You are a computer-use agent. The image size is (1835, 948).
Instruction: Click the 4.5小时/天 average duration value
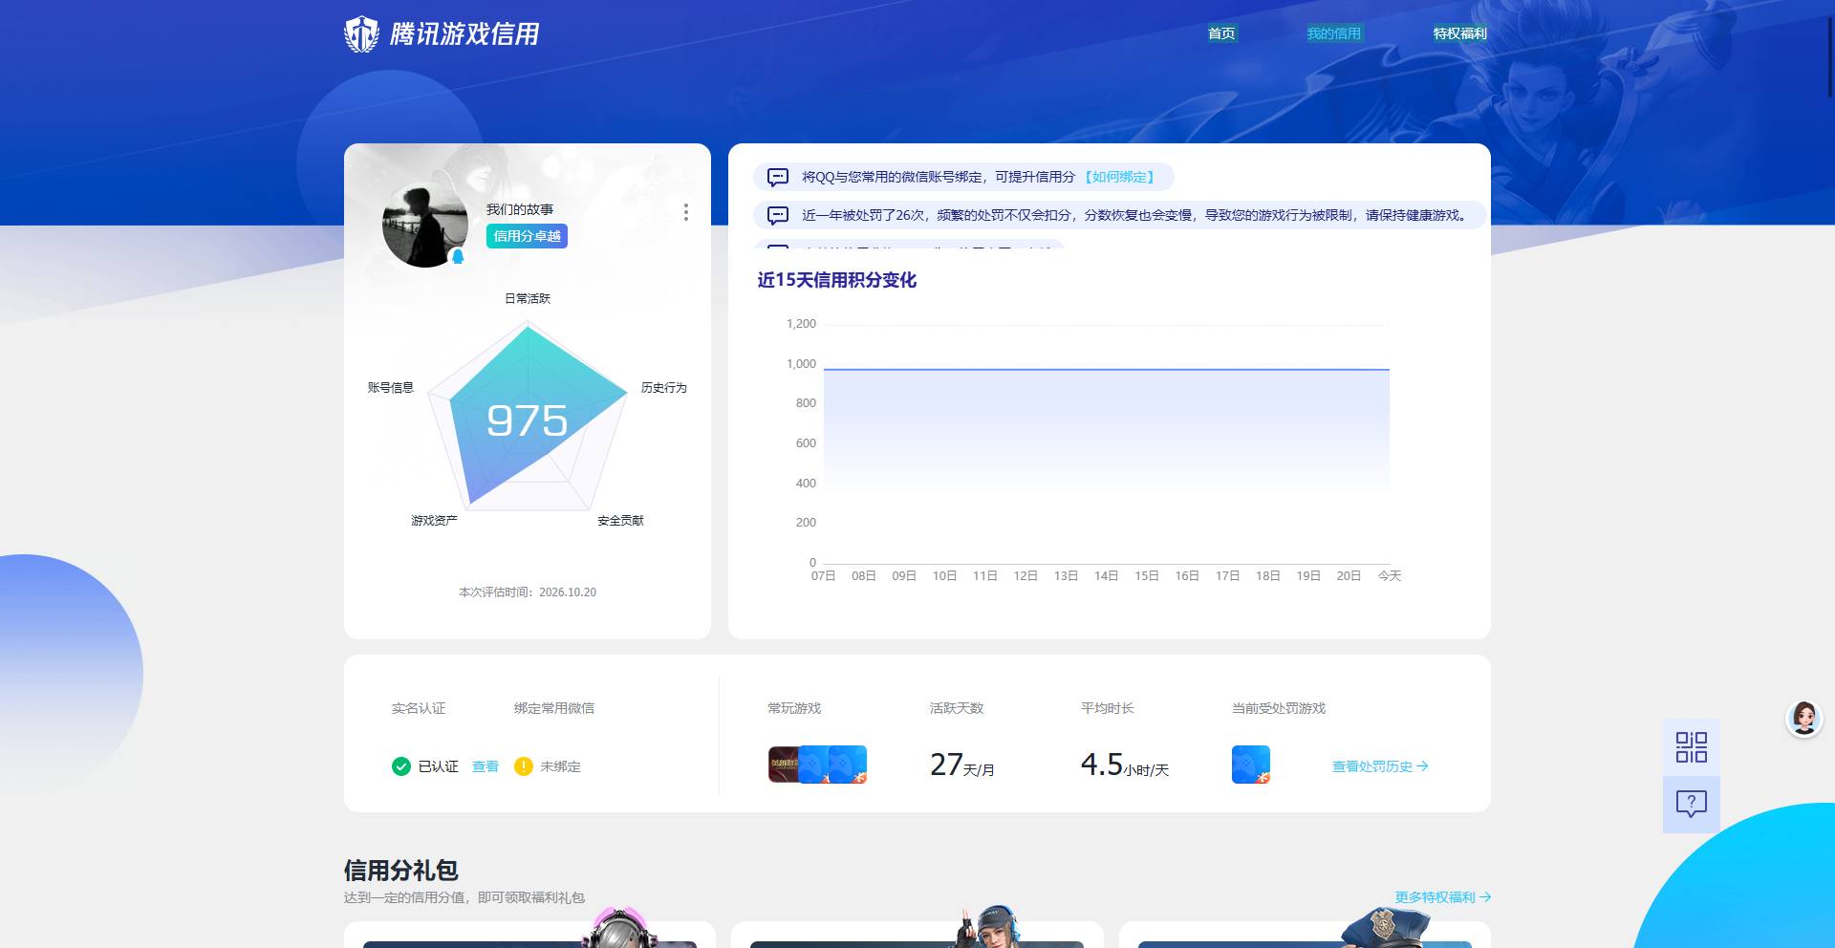click(1125, 765)
